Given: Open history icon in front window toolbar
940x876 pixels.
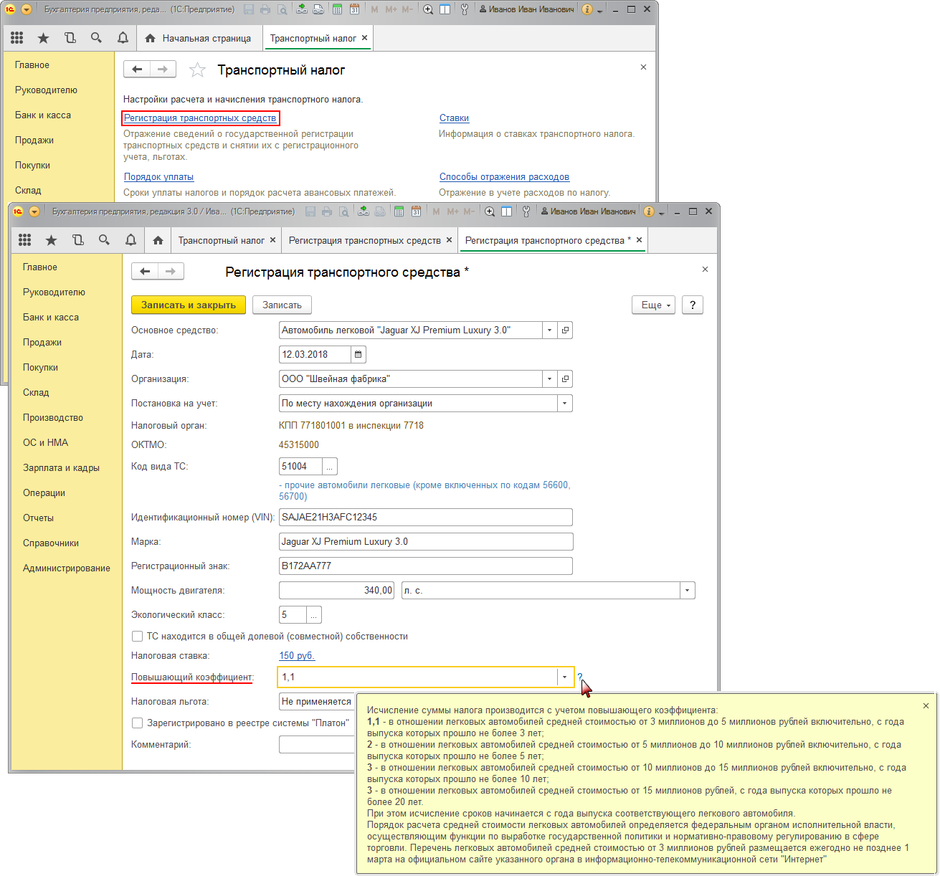Looking at the screenshot, I should (77, 240).
